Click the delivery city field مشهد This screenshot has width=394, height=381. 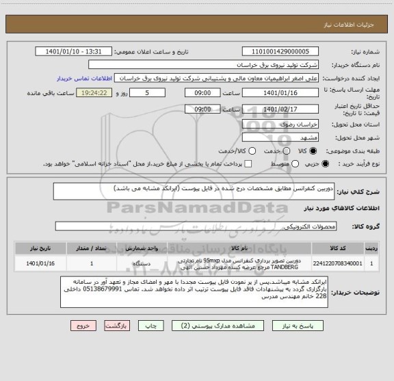tap(280, 137)
